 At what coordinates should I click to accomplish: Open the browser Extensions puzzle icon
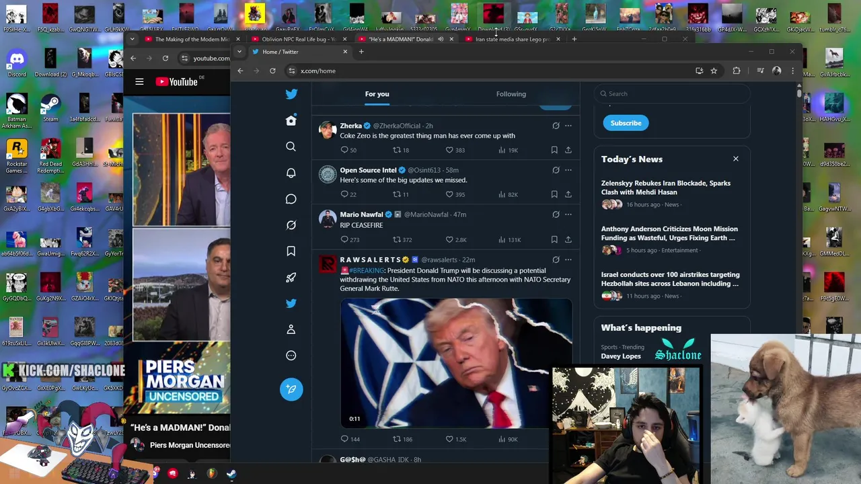pyautogui.click(x=737, y=71)
